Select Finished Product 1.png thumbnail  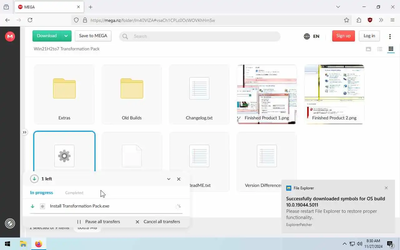click(x=267, y=94)
